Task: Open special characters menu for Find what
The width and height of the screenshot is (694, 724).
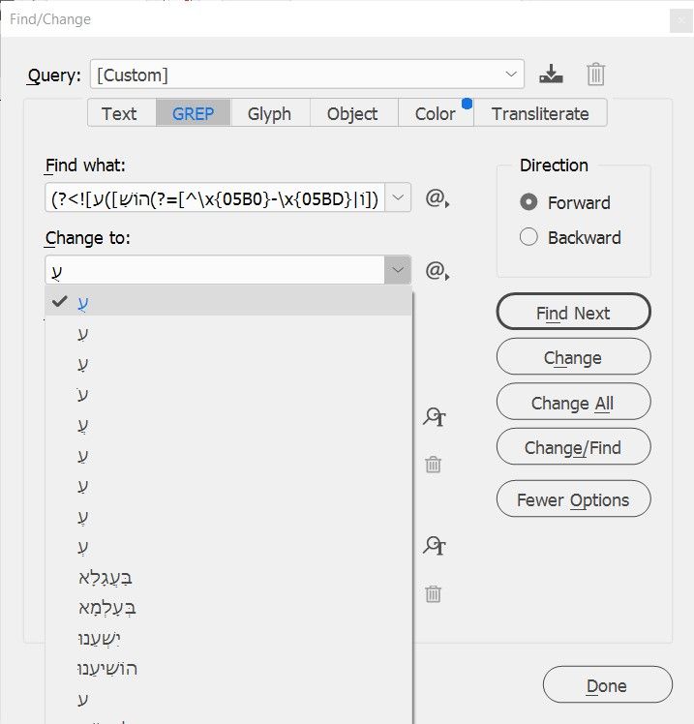Action: tap(438, 199)
